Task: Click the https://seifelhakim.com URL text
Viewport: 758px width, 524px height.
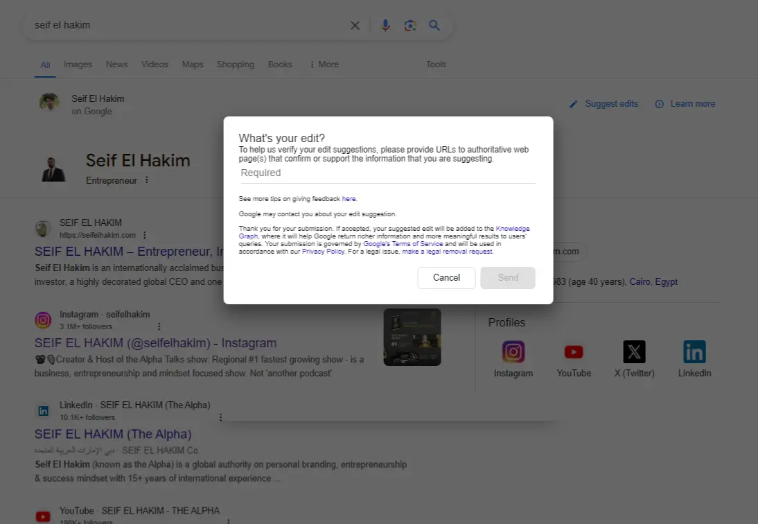Action: [x=98, y=235]
